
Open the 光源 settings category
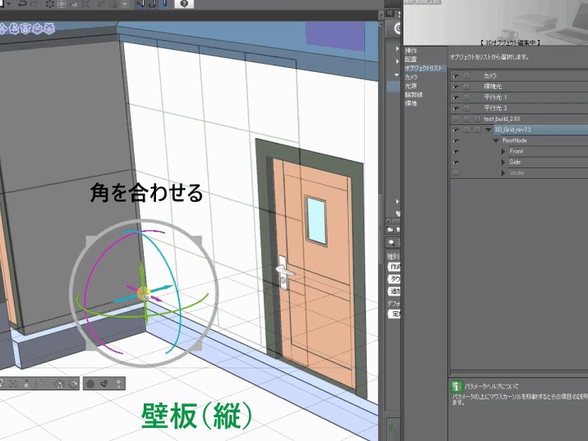coord(411,86)
